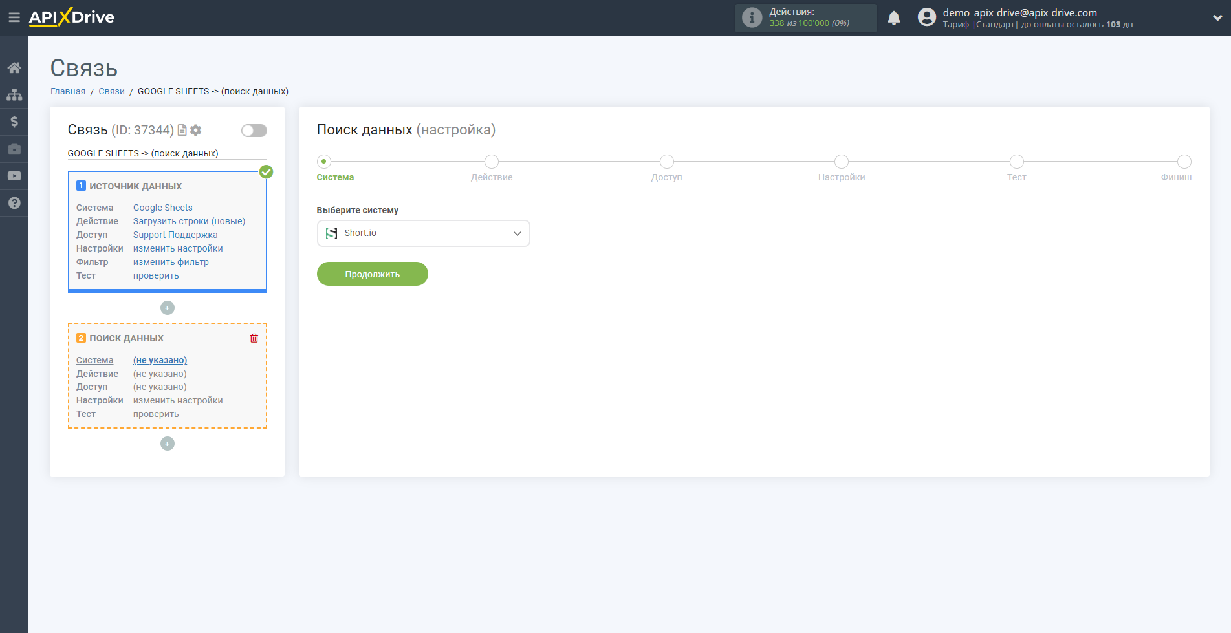Click проверить in data source block

click(x=156, y=275)
